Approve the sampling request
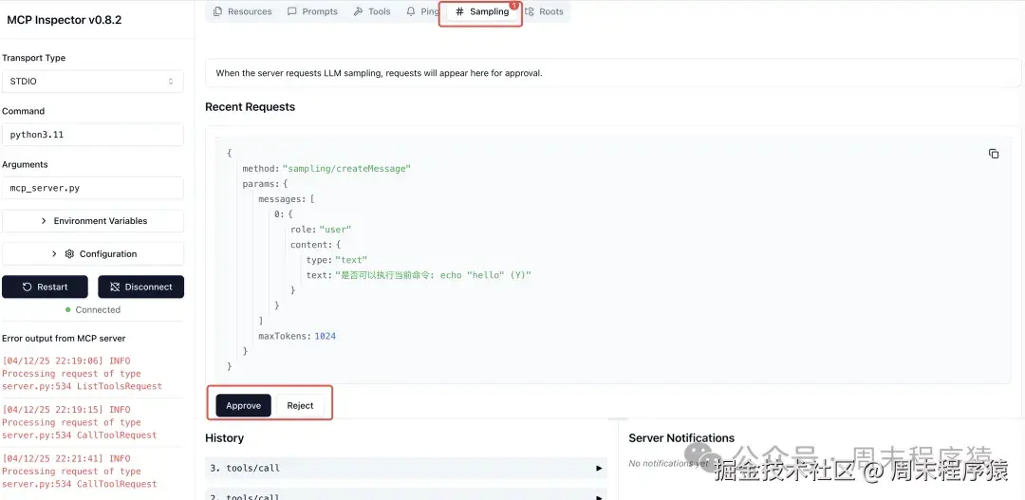The width and height of the screenshot is (1025, 500). [x=243, y=405]
